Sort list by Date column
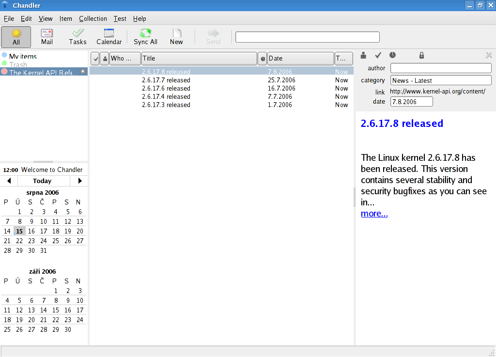 tap(300, 59)
